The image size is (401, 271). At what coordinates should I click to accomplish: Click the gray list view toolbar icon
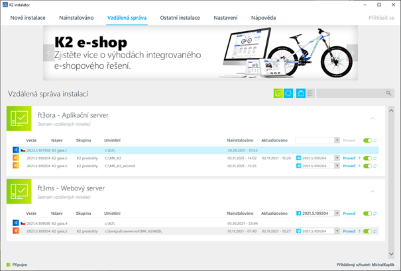tap(310, 93)
